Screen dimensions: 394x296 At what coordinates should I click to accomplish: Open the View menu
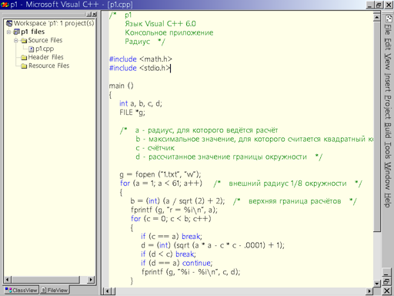tap(388, 62)
